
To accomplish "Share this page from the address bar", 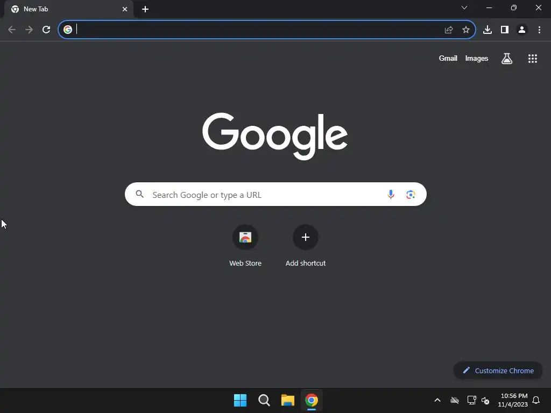I will point(448,30).
